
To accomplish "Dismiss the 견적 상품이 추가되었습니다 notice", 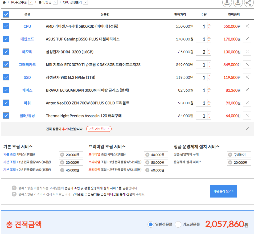I will coord(247,129).
